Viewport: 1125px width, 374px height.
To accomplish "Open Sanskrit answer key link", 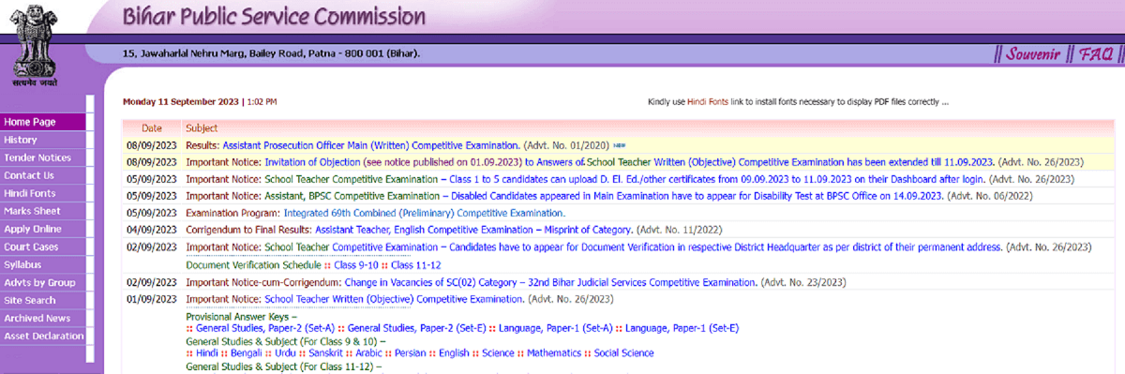I will coord(325,353).
